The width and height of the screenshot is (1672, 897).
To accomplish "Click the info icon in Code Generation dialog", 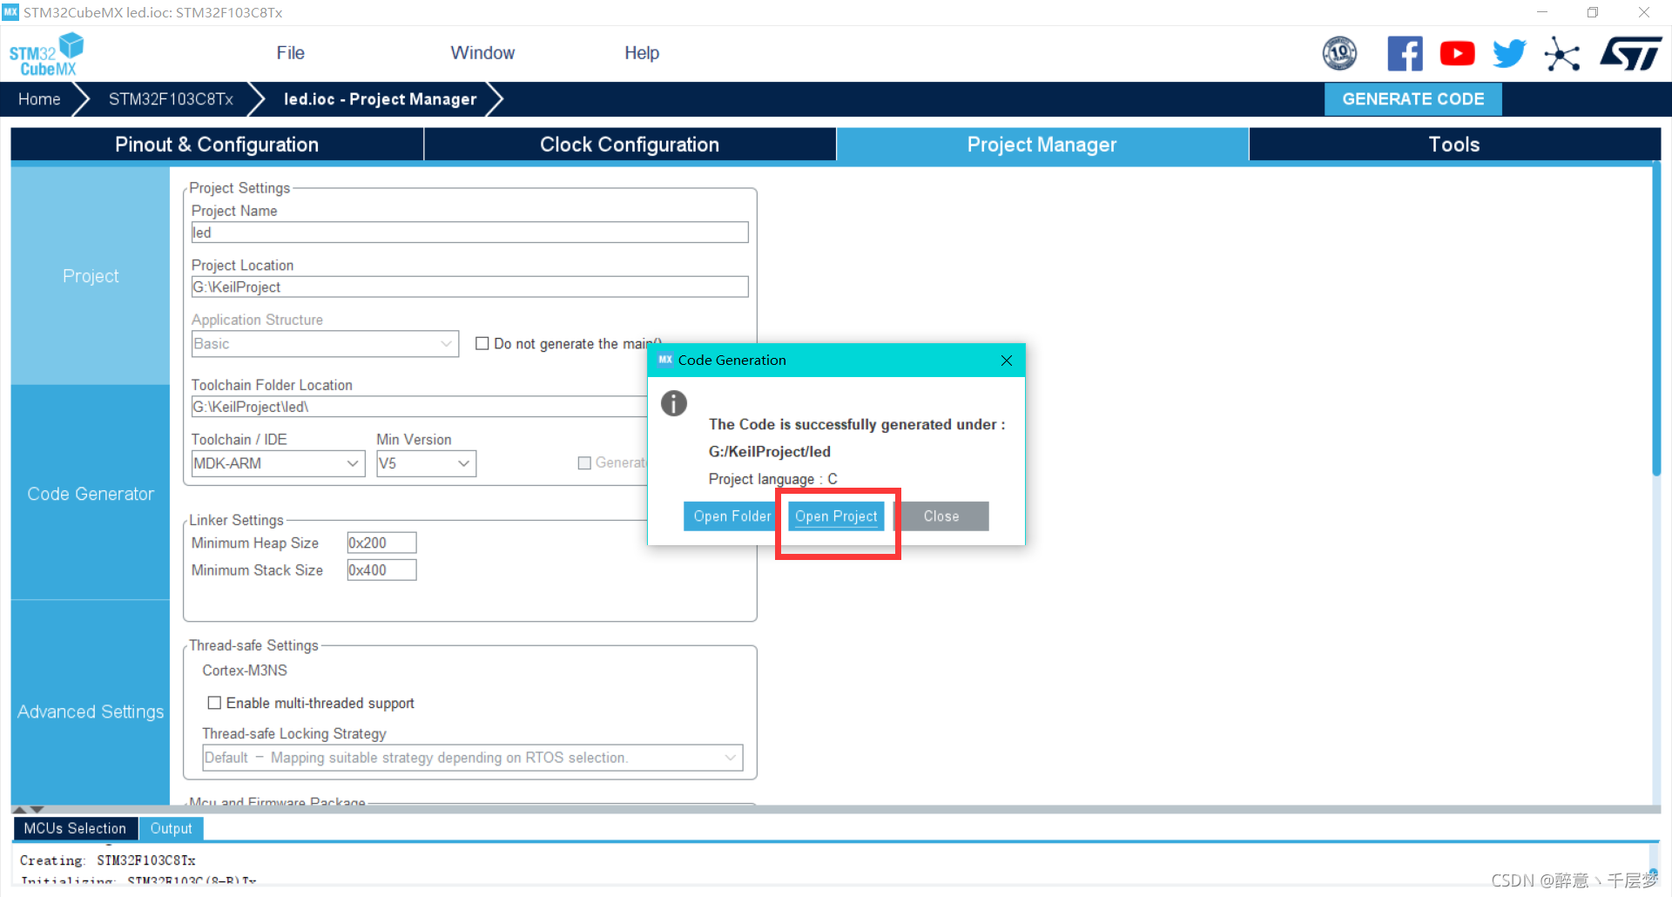I will (x=674, y=403).
